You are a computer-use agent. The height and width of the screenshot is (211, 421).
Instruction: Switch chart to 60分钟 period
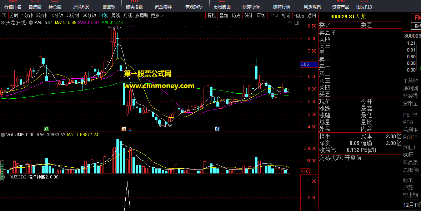click(x=89, y=16)
